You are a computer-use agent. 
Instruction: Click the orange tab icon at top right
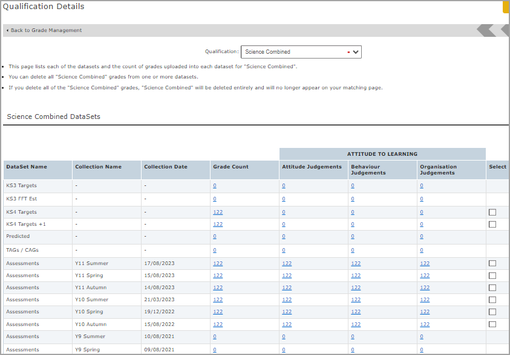tap(506, 7)
